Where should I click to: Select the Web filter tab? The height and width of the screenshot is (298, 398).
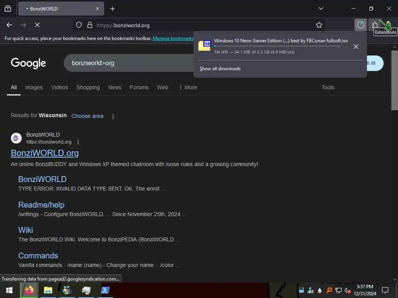[x=162, y=87]
